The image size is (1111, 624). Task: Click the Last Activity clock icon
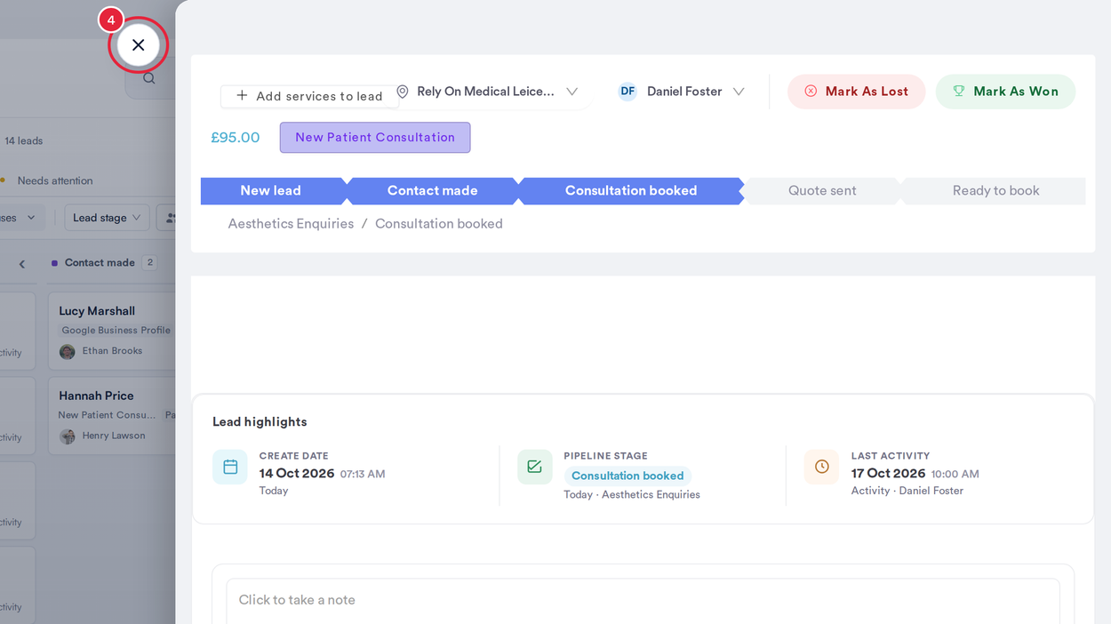pyautogui.click(x=821, y=467)
